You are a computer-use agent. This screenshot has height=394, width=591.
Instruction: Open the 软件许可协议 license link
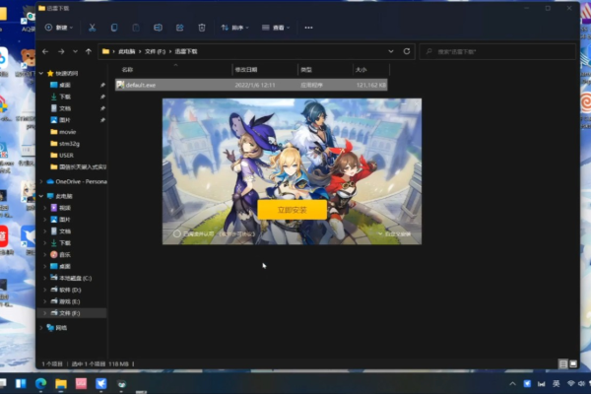click(x=237, y=234)
